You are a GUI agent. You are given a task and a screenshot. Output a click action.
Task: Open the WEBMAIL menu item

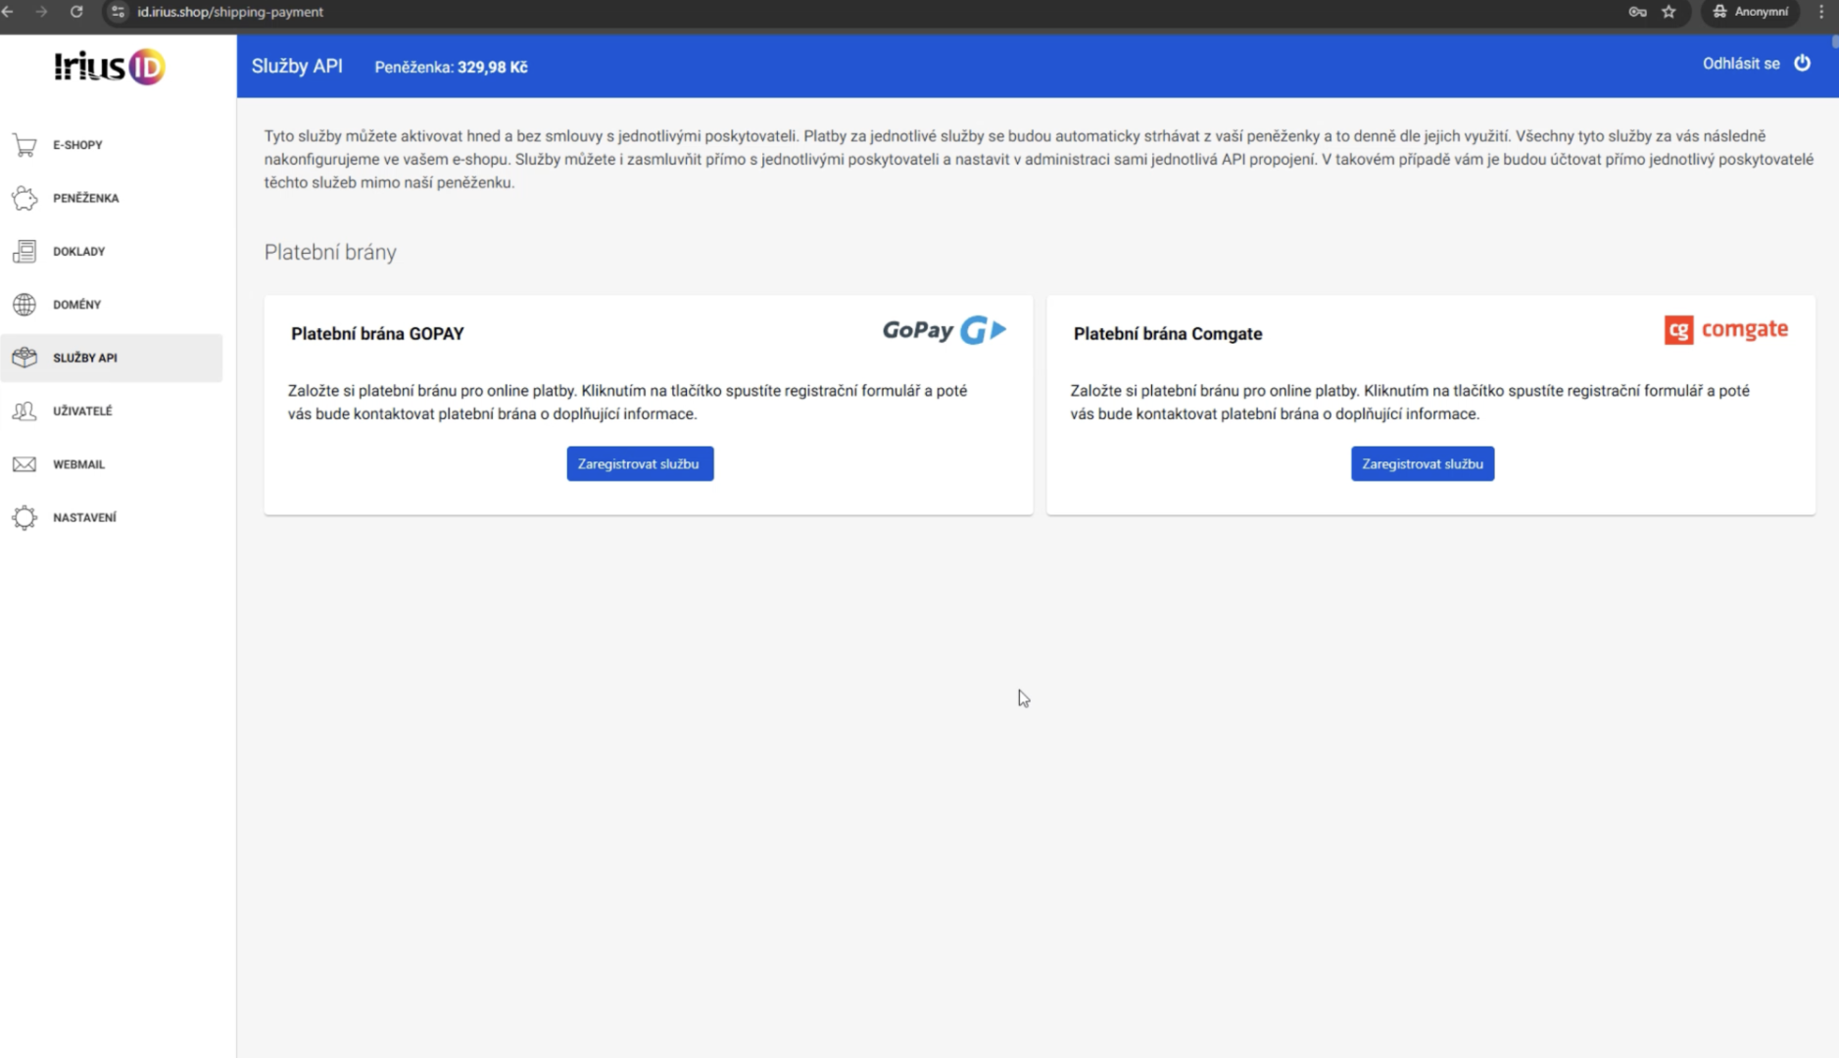[112, 464]
